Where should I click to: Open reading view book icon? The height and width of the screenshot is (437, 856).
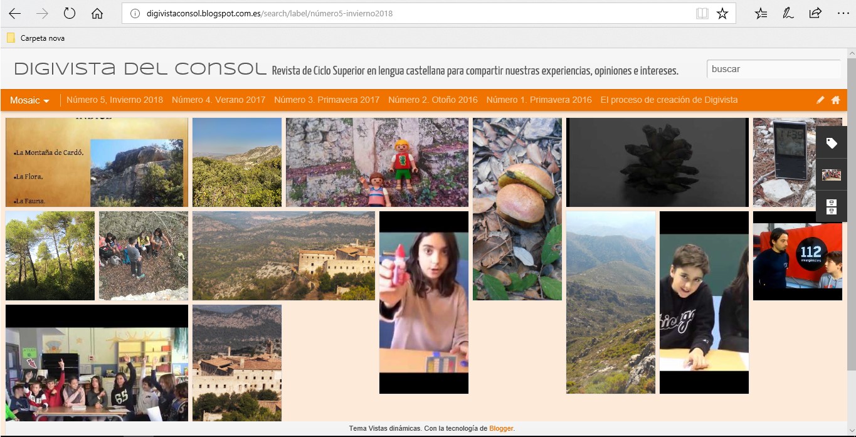click(702, 13)
